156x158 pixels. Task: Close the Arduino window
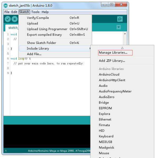121,5
